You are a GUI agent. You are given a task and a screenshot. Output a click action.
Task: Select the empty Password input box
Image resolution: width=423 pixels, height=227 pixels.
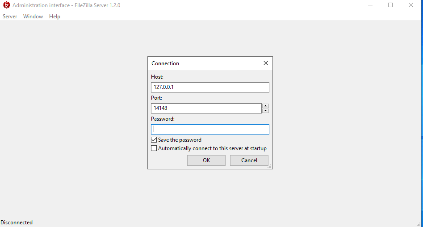210,129
